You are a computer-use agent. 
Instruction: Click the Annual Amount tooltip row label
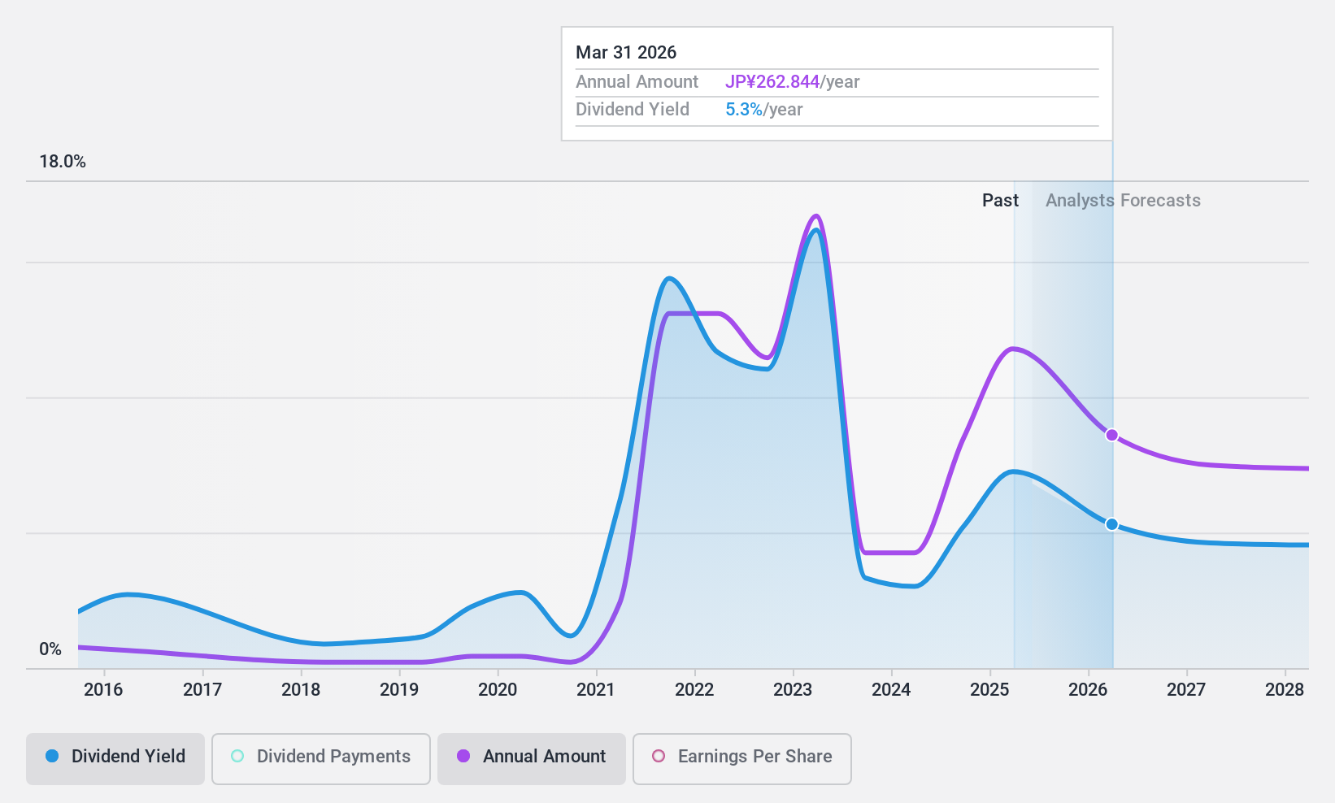(x=637, y=82)
